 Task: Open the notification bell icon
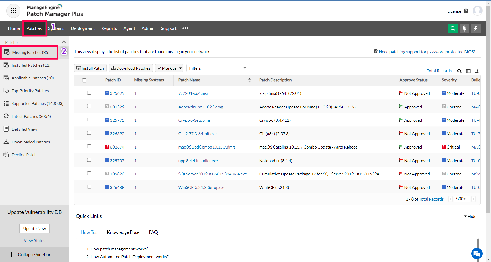pyautogui.click(x=464, y=28)
